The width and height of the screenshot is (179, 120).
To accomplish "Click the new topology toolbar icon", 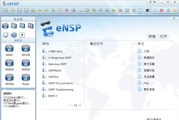I will click(6, 10).
